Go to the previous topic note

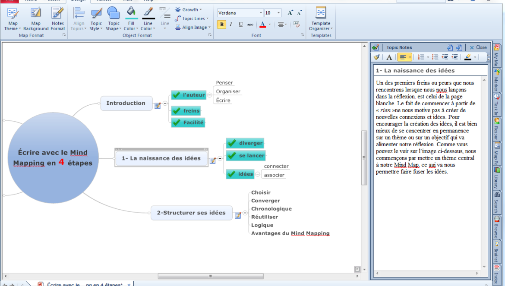click(450, 47)
